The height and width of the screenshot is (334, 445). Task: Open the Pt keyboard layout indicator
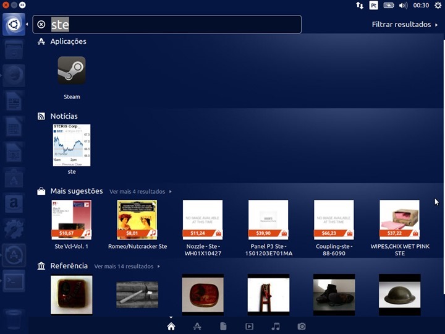374,6
